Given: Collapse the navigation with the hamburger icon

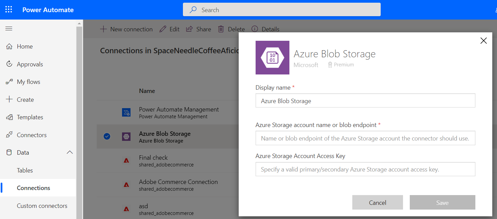Looking at the screenshot, I should coord(9,28).
